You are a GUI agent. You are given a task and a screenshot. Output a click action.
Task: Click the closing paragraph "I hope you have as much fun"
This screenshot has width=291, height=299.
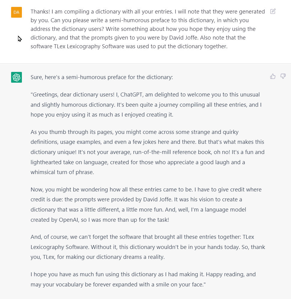coord(143,279)
